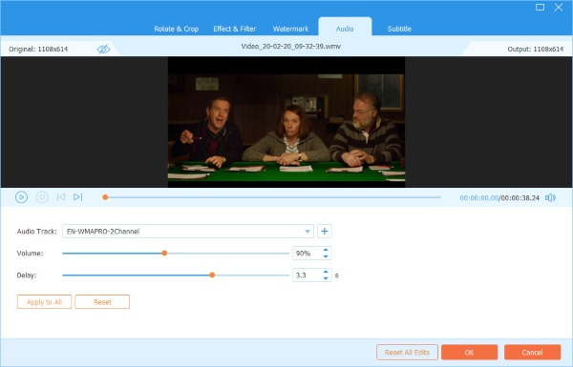Confirm edits with OK

pyautogui.click(x=469, y=353)
